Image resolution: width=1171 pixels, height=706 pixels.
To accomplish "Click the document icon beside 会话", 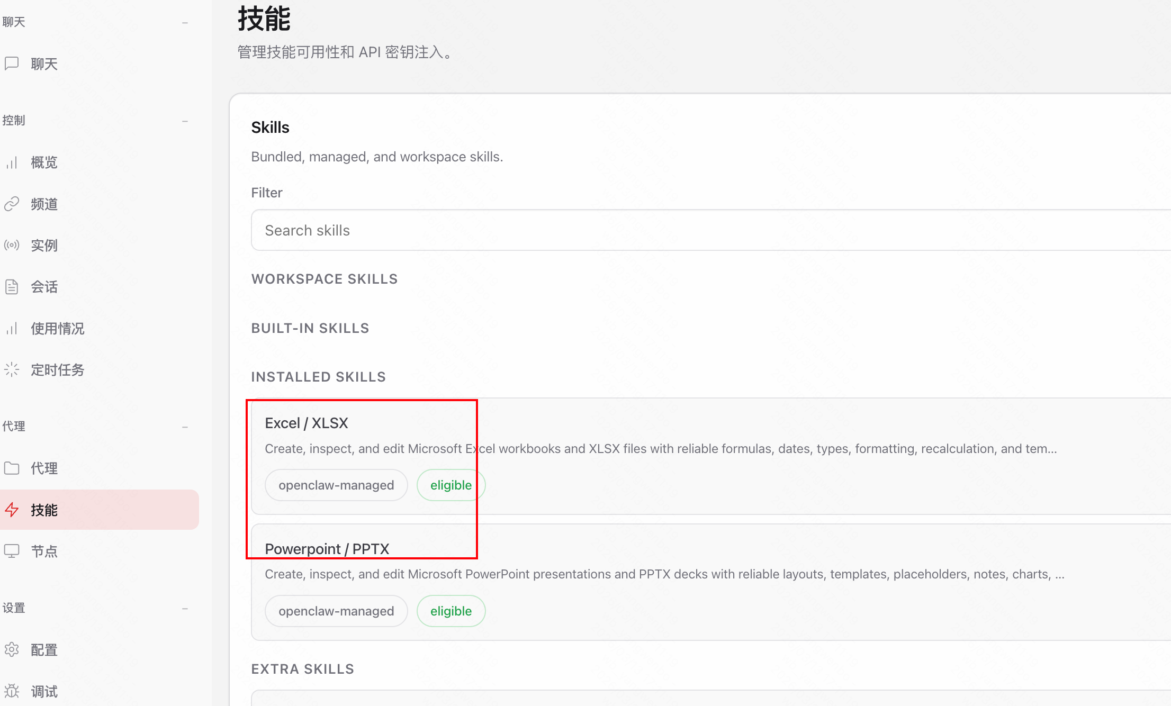I will [x=12, y=287].
